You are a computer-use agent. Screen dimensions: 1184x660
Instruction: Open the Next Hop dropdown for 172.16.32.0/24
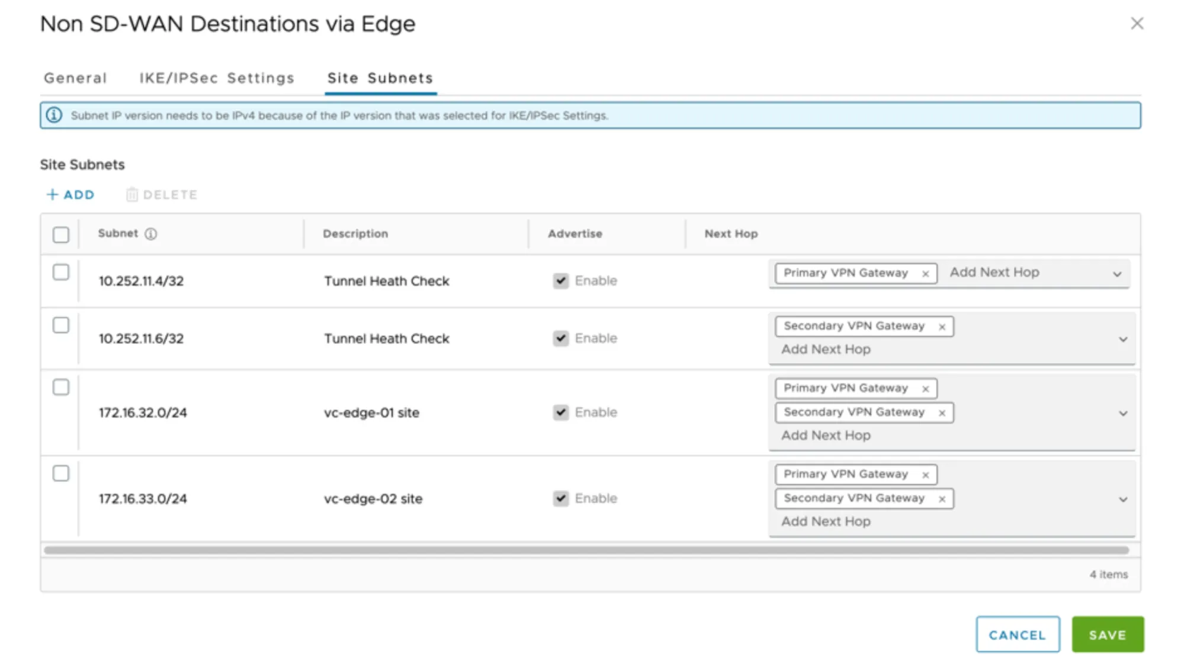1122,413
